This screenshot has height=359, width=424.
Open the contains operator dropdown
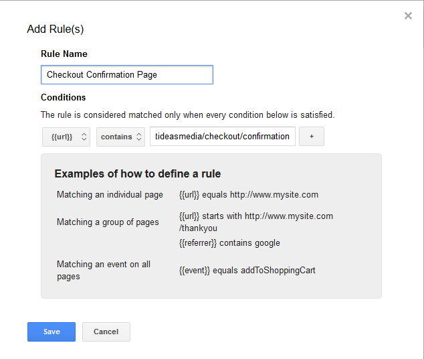120,137
